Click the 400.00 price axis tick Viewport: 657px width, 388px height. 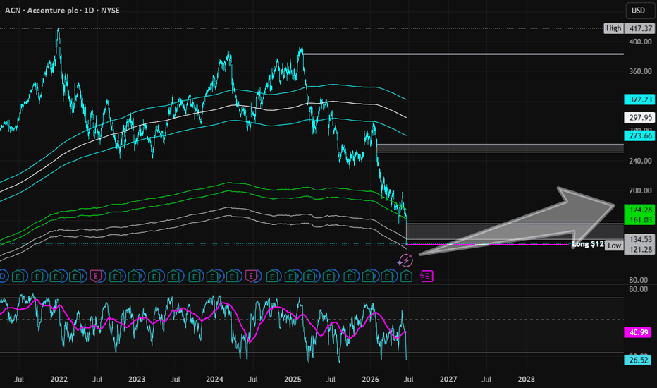click(640, 42)
